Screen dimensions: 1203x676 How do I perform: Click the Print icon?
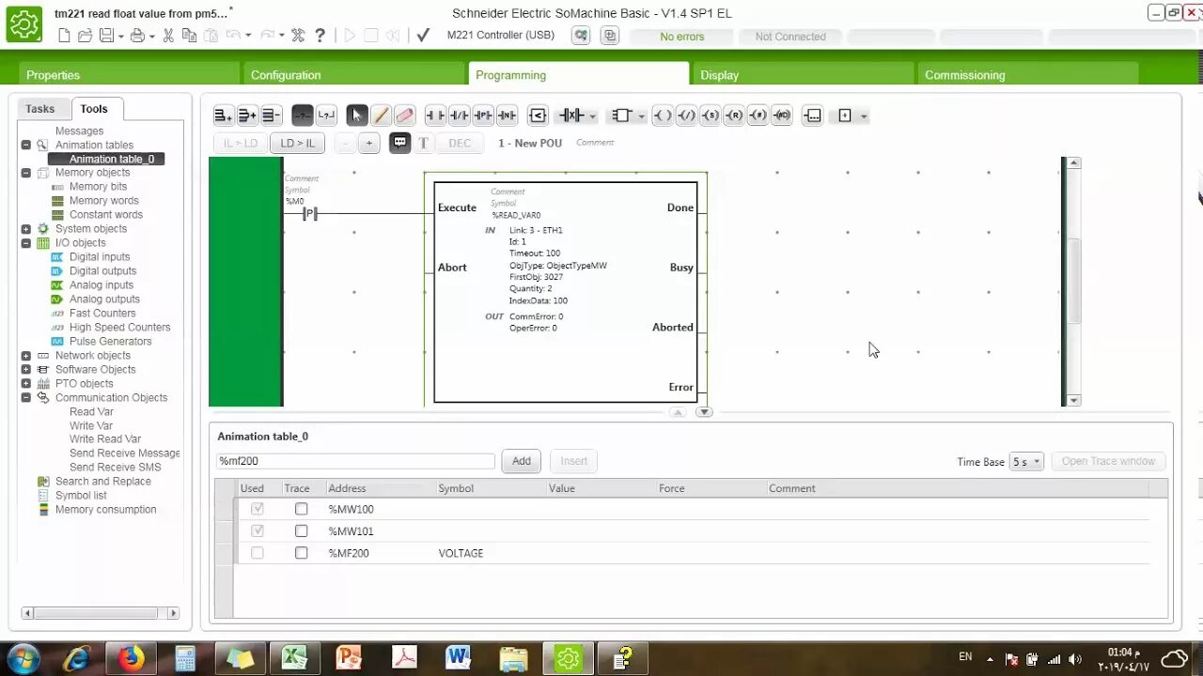(x=137, y=36)
